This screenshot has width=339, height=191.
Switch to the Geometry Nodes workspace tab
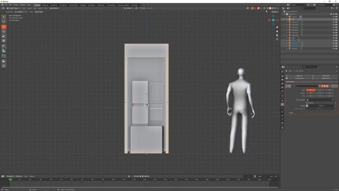coord(123,5)
